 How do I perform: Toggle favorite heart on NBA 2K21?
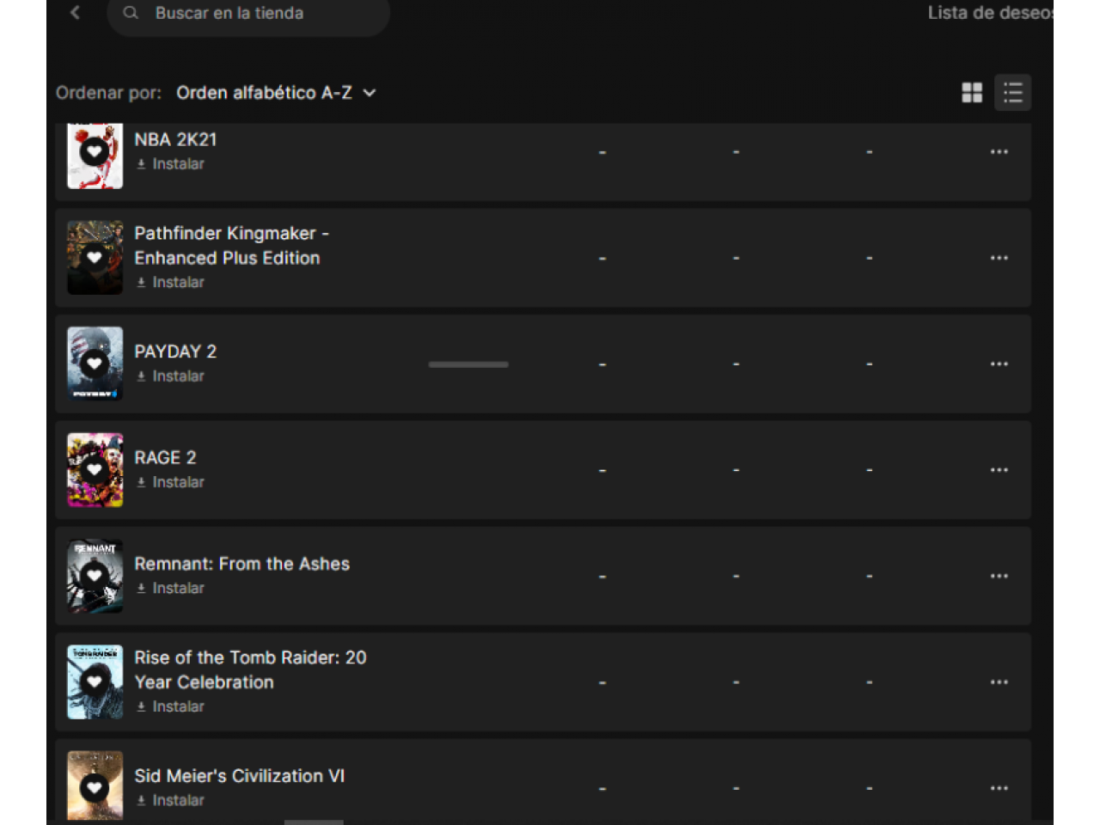pos(95,152)
